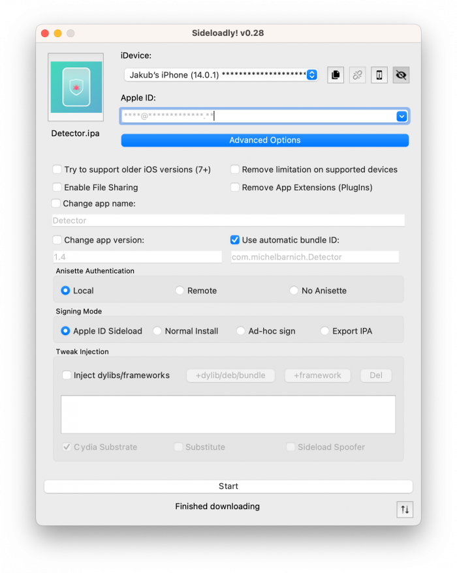457x573 pixels.
Task: Tick the Change app name checkbox
Action: tap(56, 203)
